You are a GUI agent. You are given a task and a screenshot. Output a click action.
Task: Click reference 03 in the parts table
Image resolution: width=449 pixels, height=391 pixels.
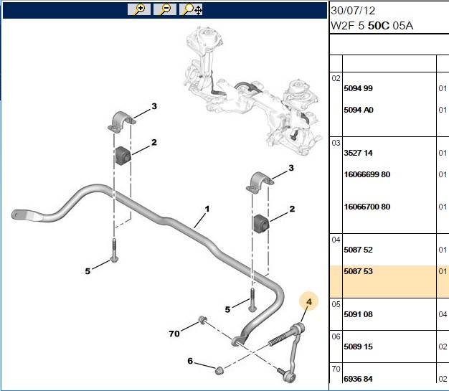coord(336,143)
